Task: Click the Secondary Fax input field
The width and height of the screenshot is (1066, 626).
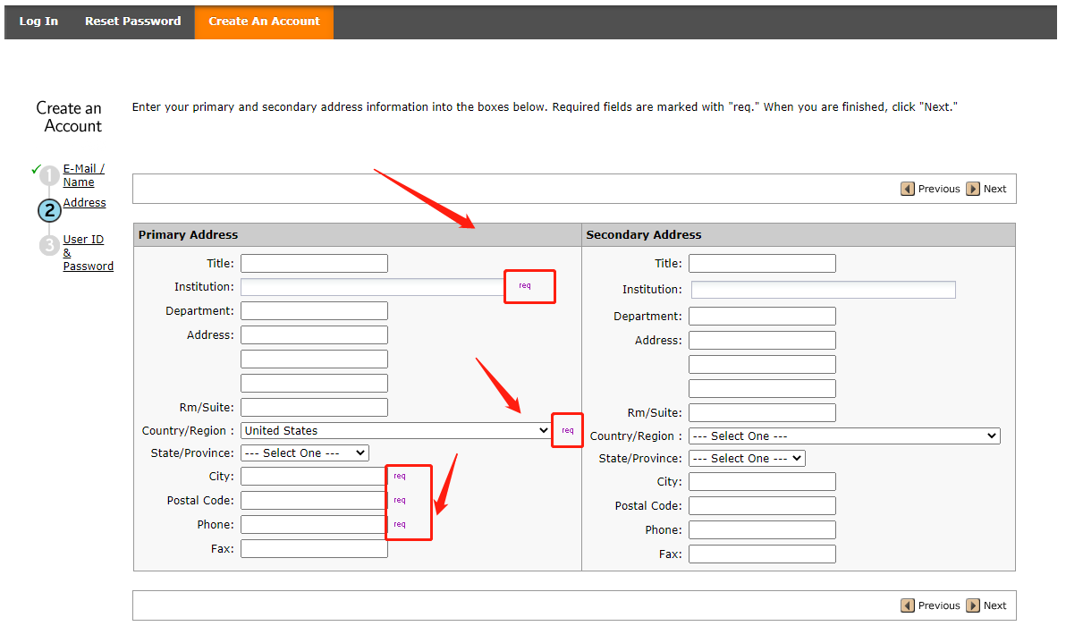Action: tap(762, 554)
